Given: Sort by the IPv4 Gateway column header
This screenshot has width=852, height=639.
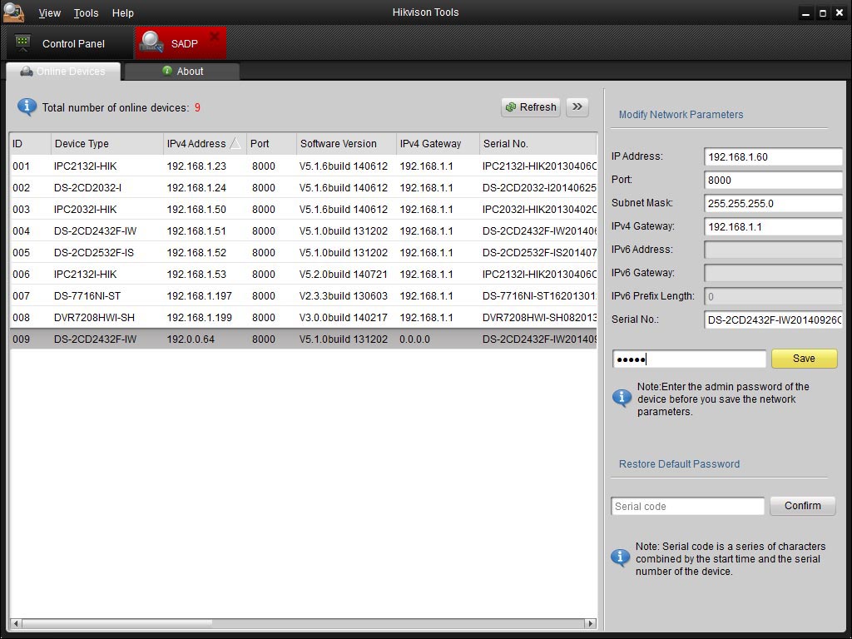Looking at the screenshot, I should (x=438, y=143).
